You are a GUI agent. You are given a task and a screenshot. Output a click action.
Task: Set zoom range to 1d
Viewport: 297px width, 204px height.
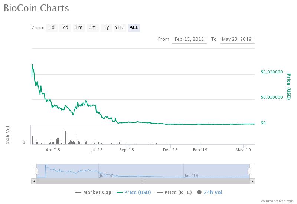coord(52,27)
